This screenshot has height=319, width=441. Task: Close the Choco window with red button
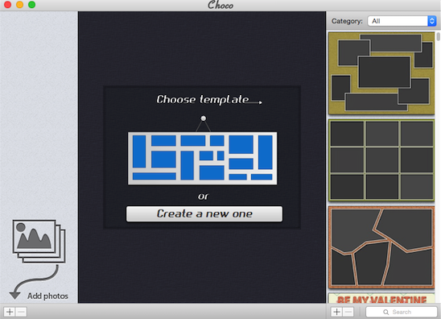point(7,5)
